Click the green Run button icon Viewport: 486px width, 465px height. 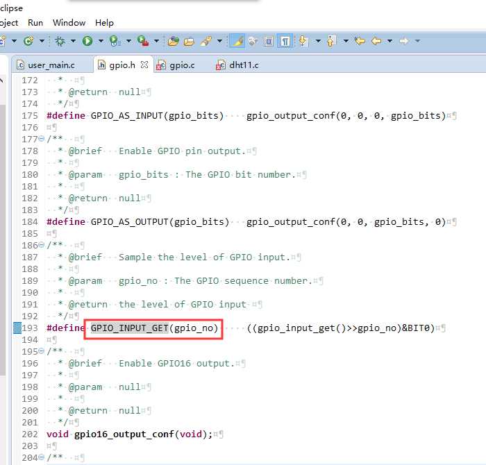point(87,41)
